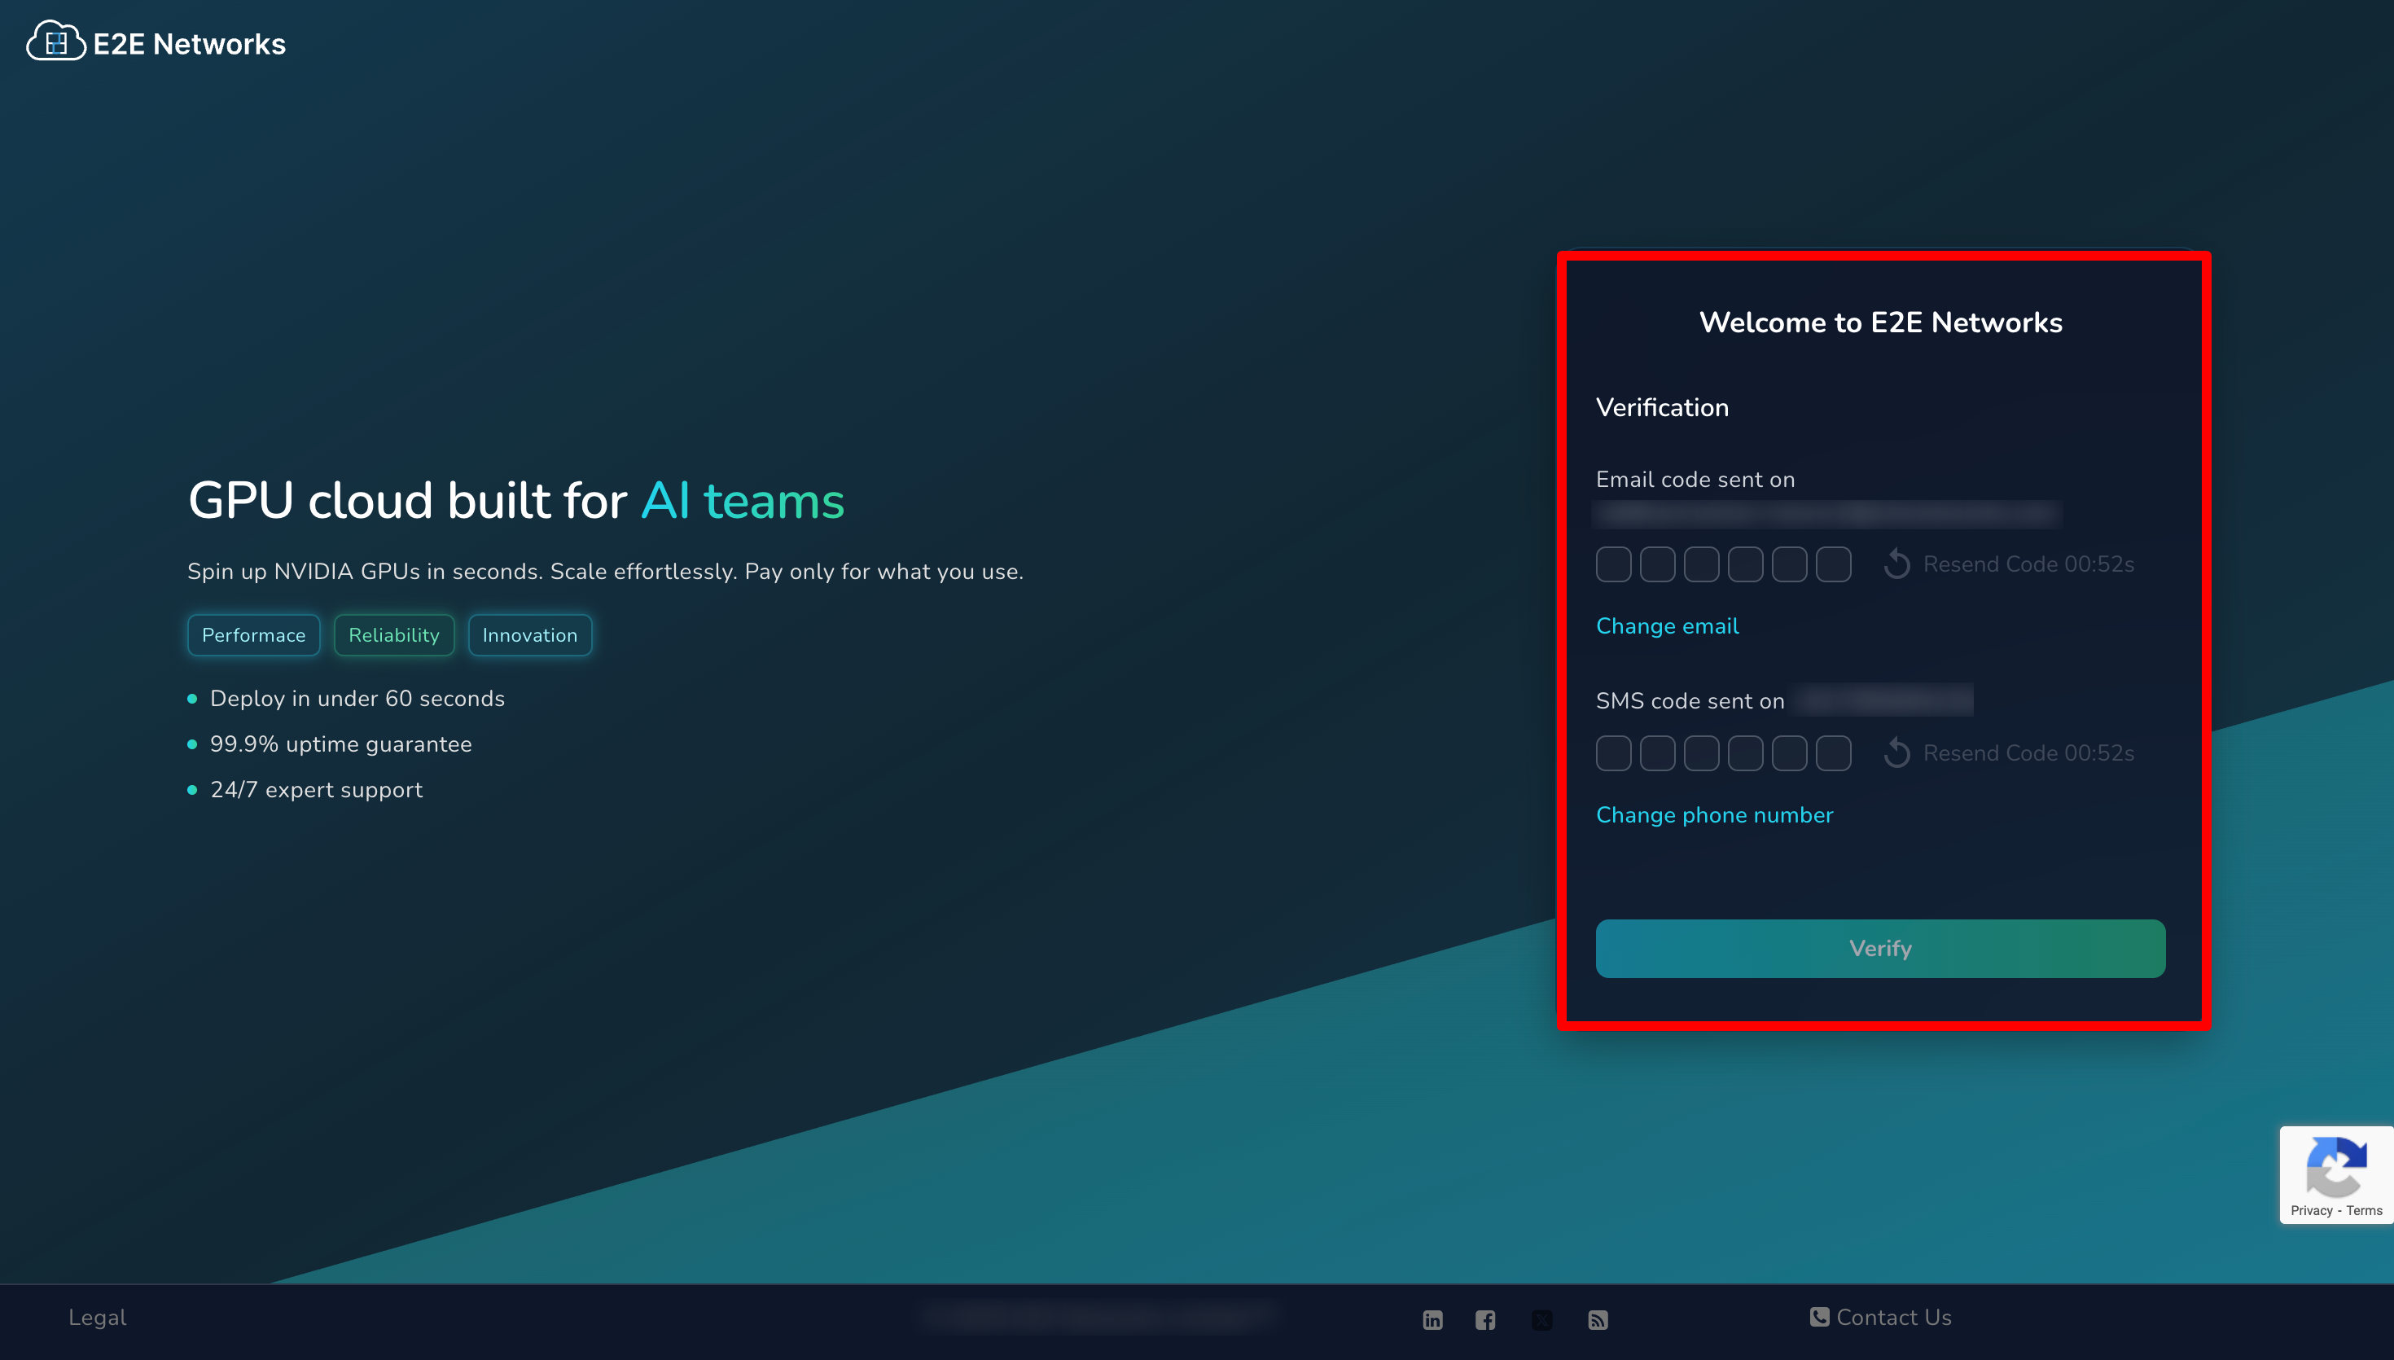Focus the sixth SMS code digit box

(1833, 752)
